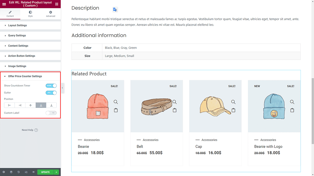Screen dimensions: 314x176
Task: Open page settings gear in bottom bar
Action: coord(4,172)
